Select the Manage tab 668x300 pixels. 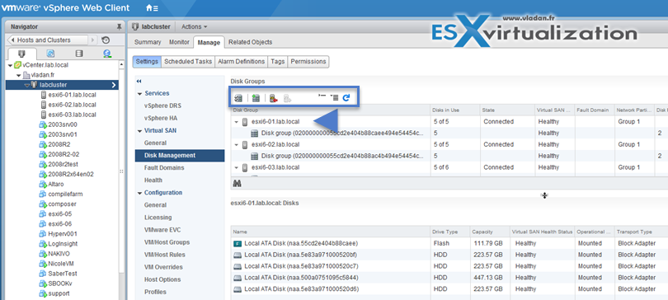pos(209,42)
